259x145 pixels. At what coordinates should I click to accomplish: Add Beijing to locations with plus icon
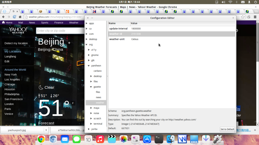click(x=69, y=43)
